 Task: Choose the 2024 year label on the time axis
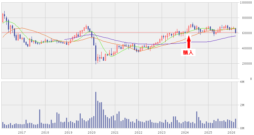click(x=185, y=132)
